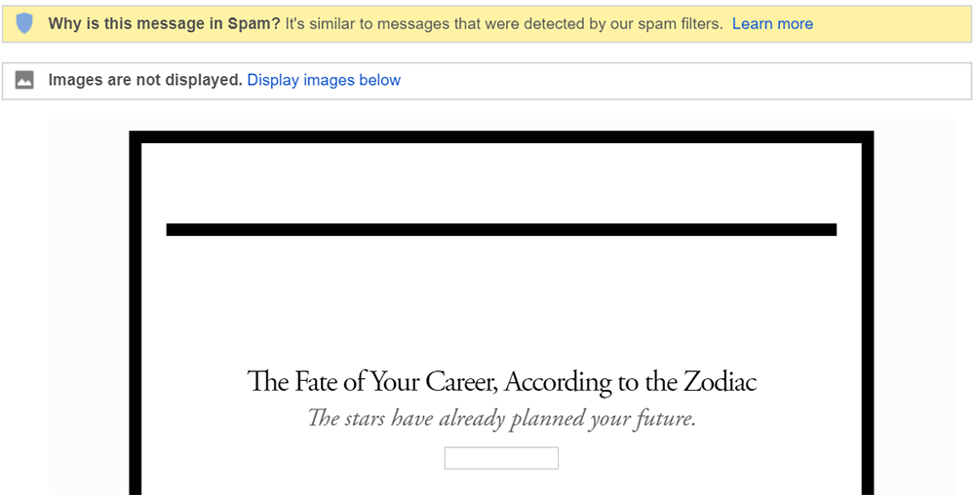Click the top black border of email frame
975x495 pixels.
tap(501, 136)
